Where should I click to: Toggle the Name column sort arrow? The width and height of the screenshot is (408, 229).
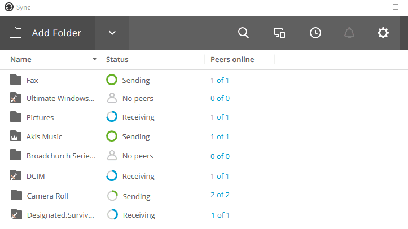coord(95,59)
